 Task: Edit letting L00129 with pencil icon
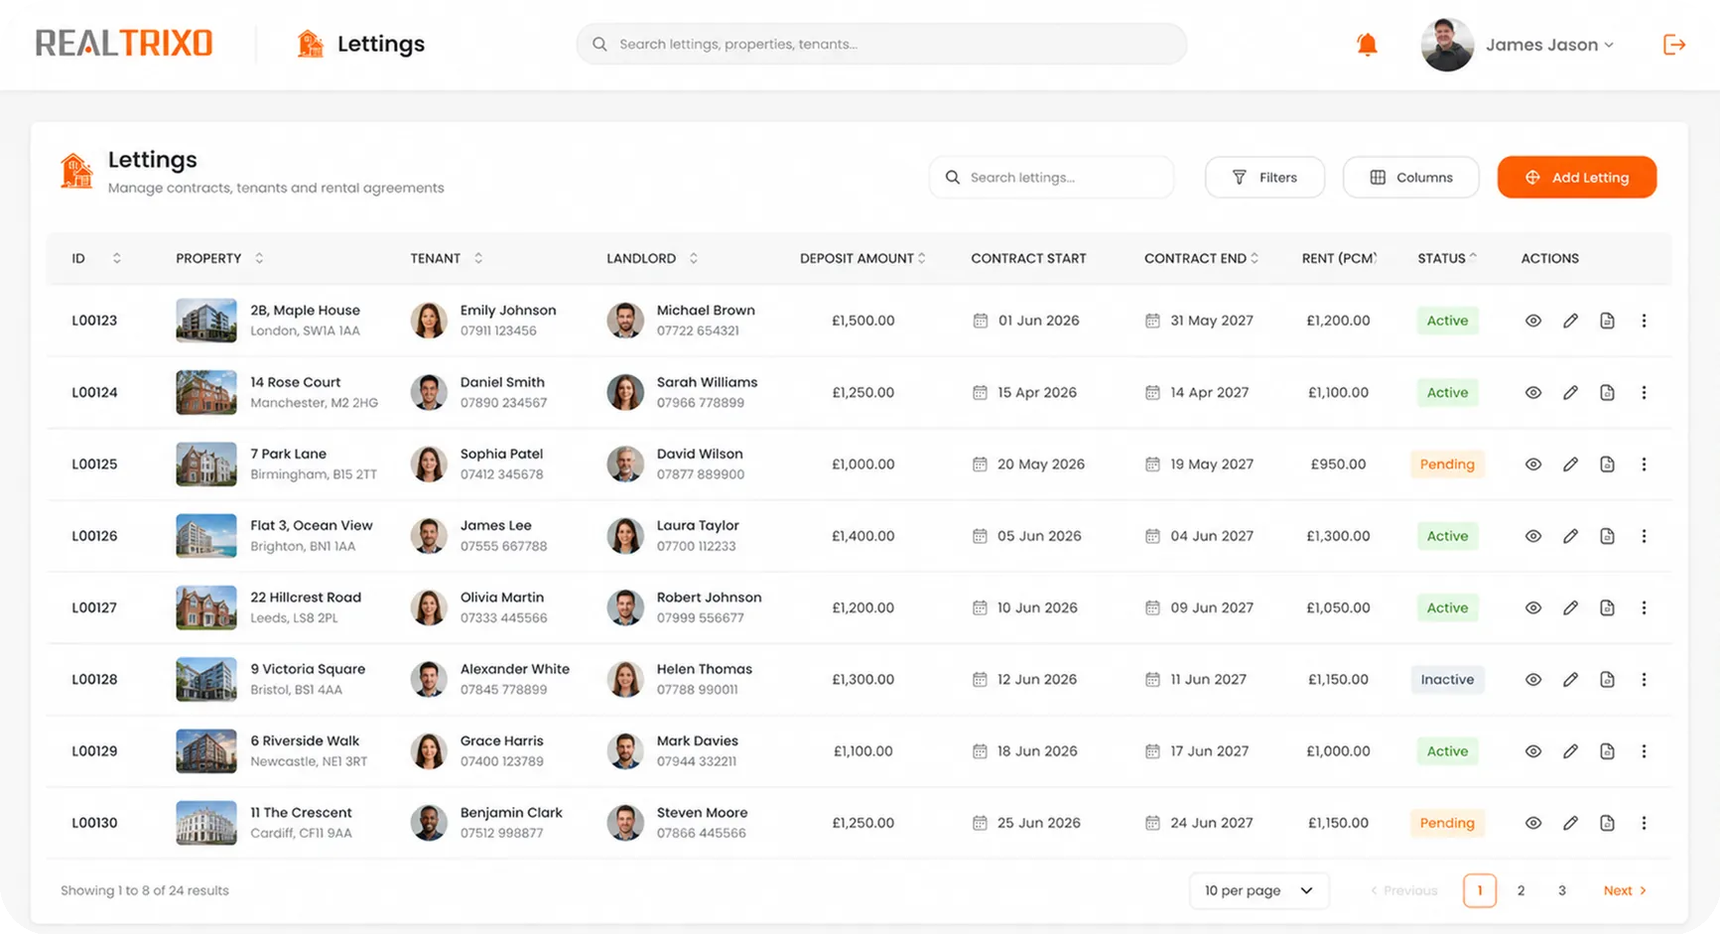(x=1570, y=751)
